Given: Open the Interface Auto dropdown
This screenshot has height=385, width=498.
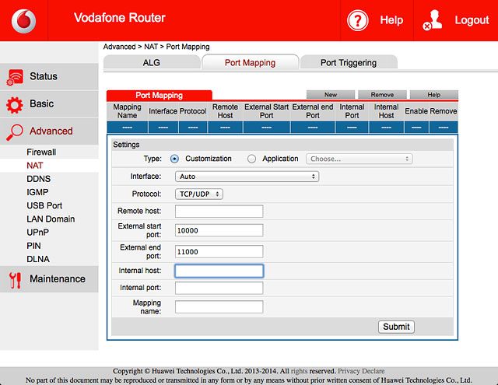Looking at the screenshot, I should (247, 177).
